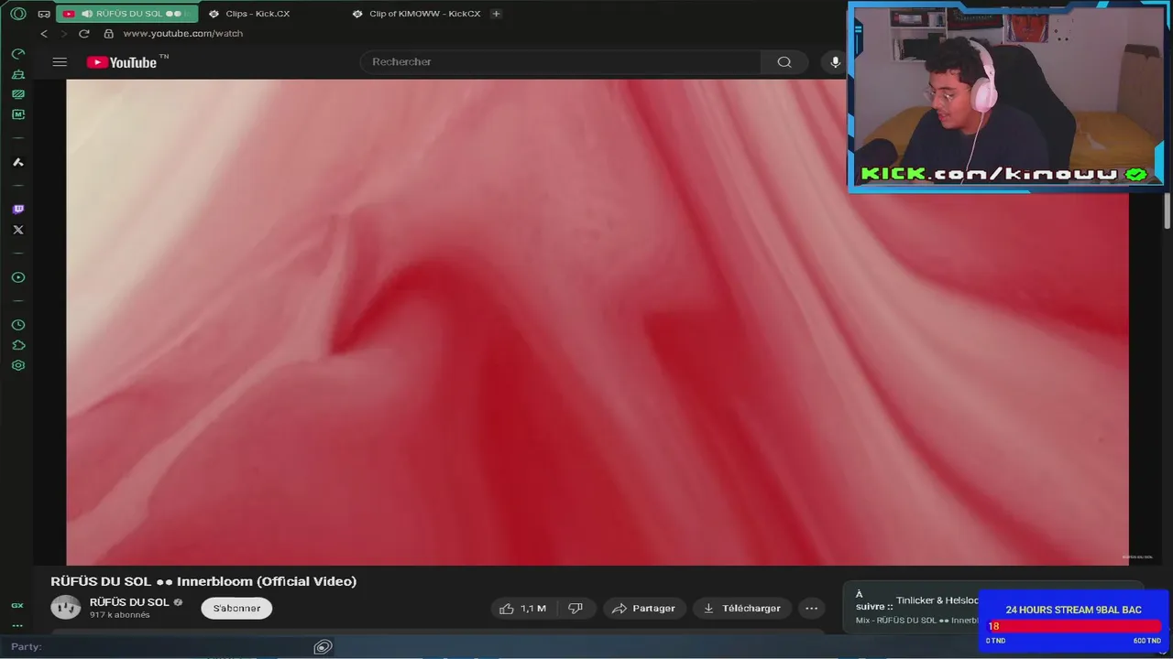The height and width of the screenshot is (659, 1173).
Task: Open Twitch panel in sidebar
Action: (x=17, y=210)
